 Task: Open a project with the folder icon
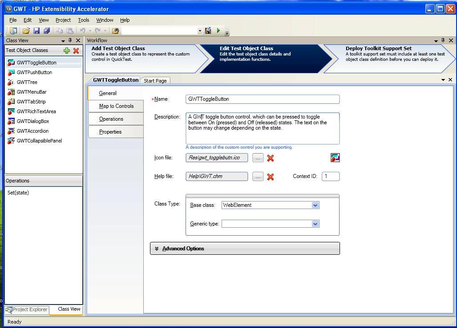click(x=26, y=31)
